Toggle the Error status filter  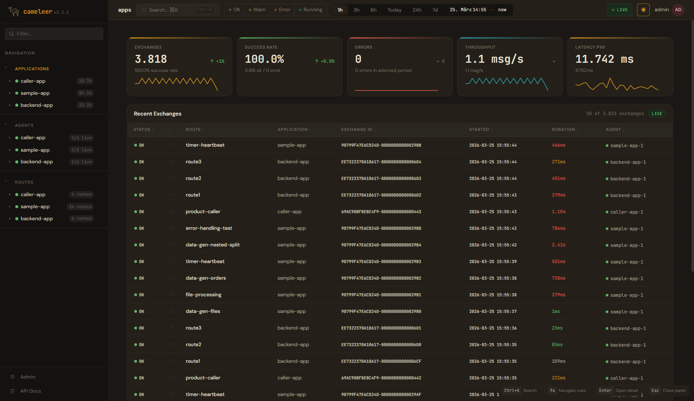[283, 10]
